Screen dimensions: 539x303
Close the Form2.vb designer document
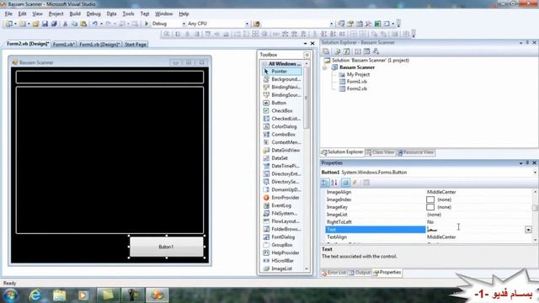coord(312,44)
